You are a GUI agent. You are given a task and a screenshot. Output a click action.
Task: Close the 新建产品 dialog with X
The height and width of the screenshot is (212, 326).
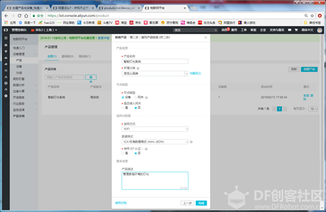tap(205, 38)
